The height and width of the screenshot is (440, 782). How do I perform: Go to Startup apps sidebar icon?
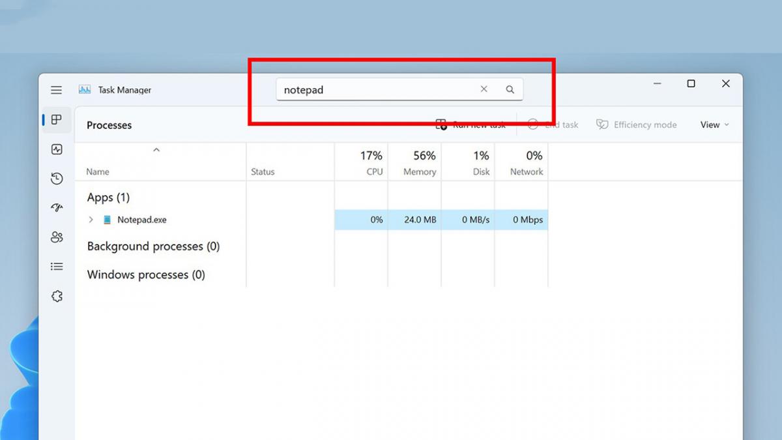pos(57,208)
